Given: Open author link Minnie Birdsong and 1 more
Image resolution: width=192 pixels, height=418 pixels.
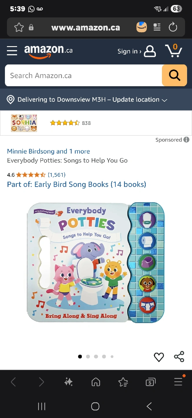Looking at the screenshot, I should (48, 151).
